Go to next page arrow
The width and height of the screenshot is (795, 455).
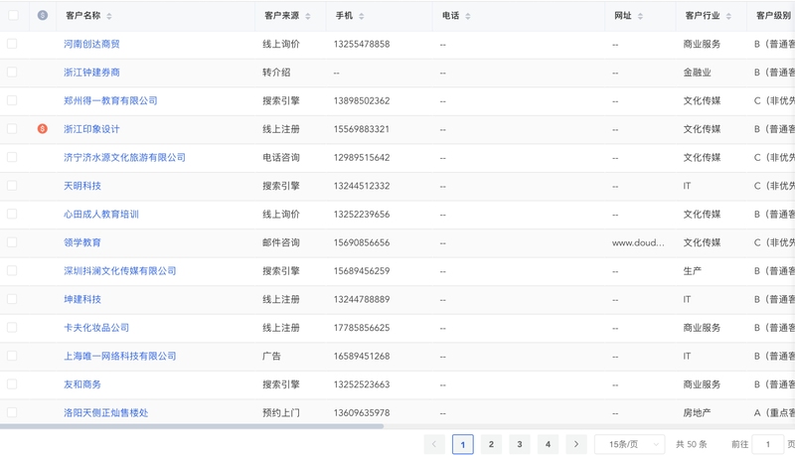pos(576,444)
